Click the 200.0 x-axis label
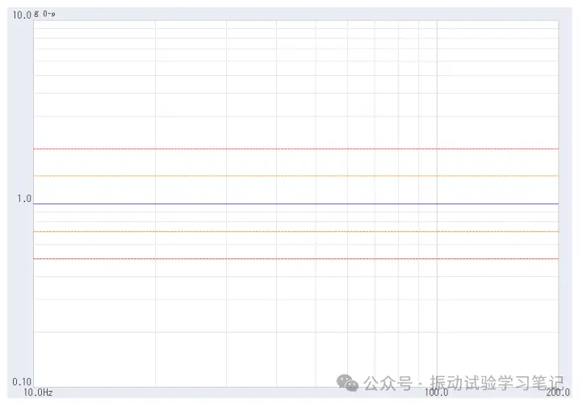 (558, 392)
